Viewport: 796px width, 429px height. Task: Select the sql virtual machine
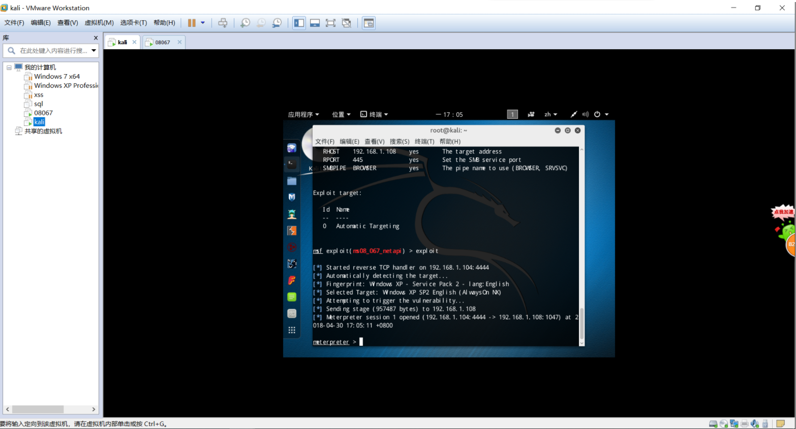coord(39,104)
